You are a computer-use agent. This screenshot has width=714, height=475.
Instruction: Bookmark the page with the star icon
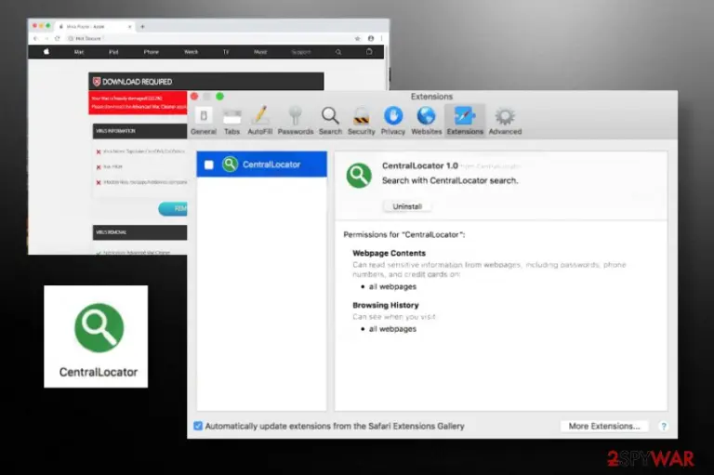coord(357,39)
